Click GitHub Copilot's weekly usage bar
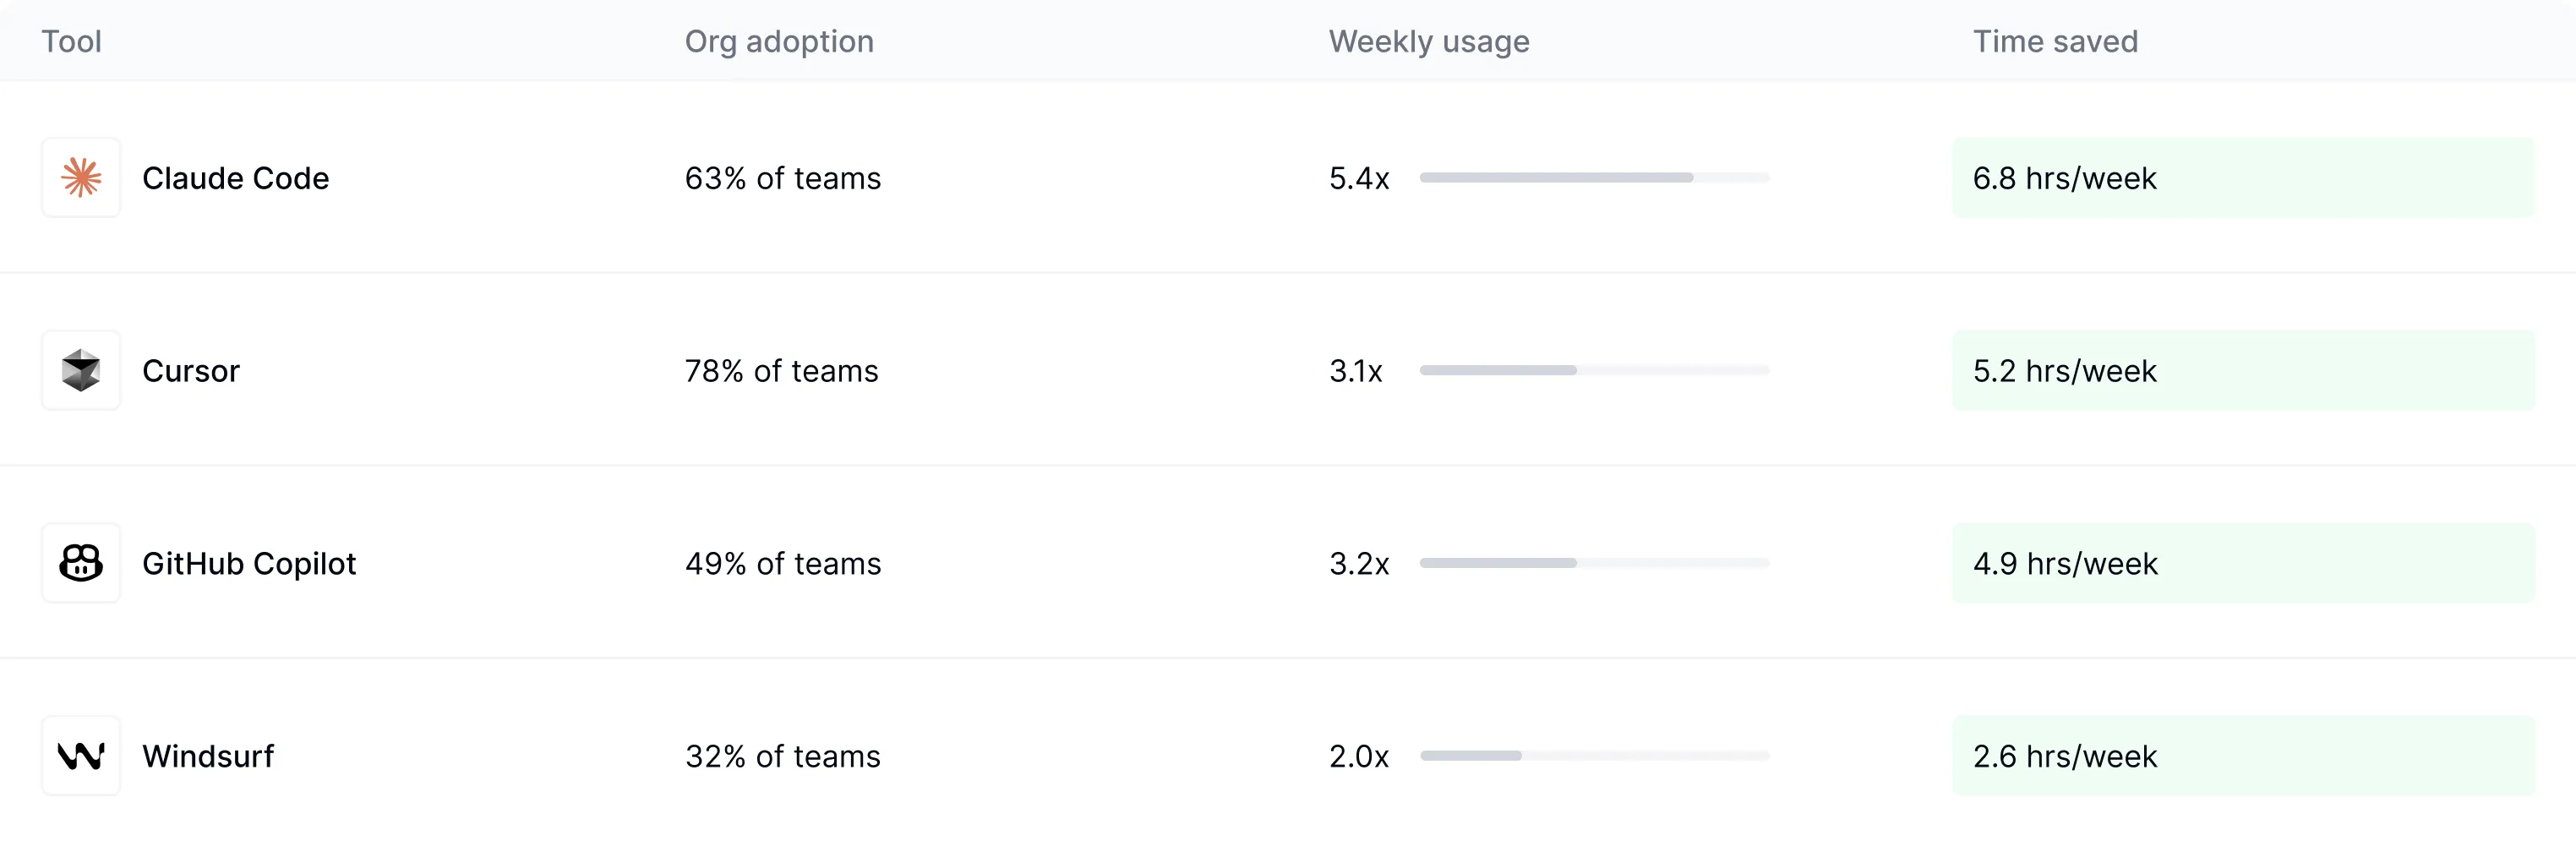This screenshot has height=852, width=2576. tap(1594, 563)
